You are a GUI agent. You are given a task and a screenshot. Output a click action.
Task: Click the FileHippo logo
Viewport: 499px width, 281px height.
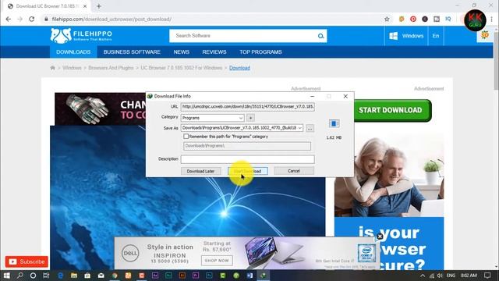(x=81, y=35)
